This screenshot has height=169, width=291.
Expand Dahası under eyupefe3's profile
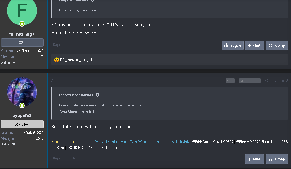[8, 144]
